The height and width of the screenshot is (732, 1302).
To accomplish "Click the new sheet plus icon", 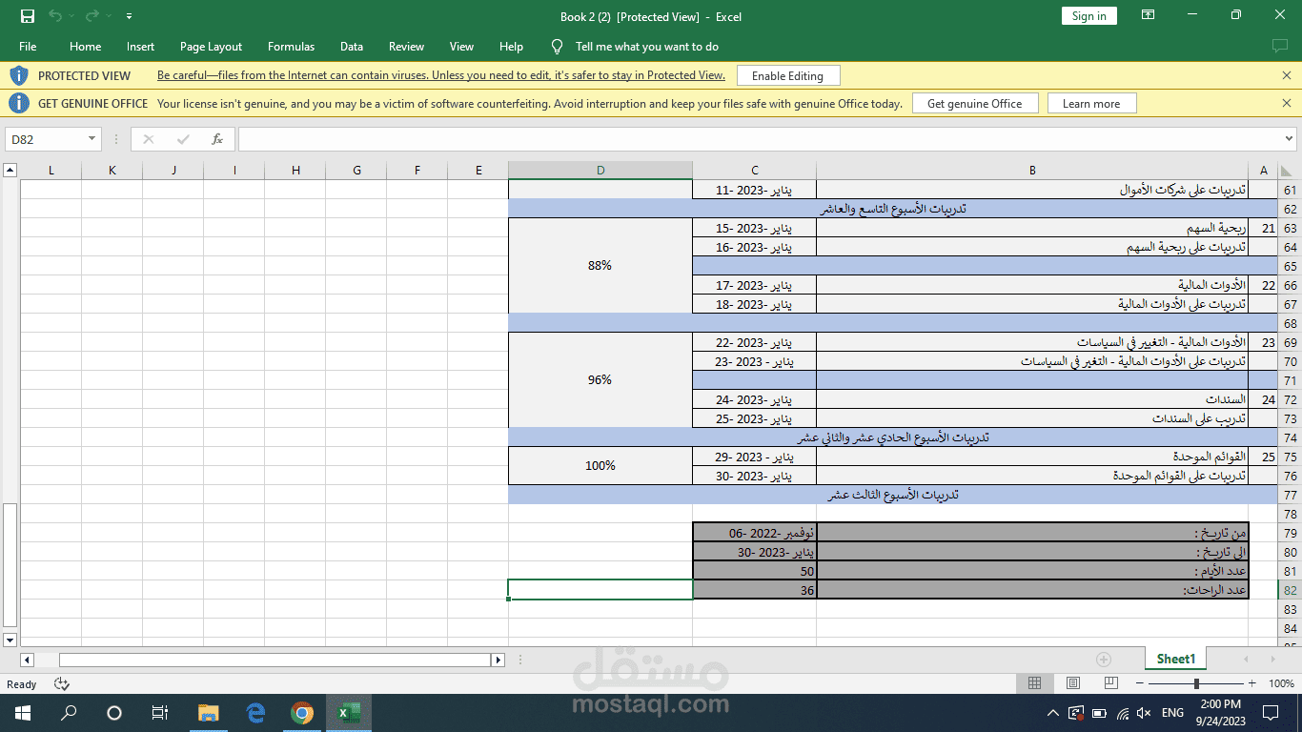I will click(x=1104, y=660).
